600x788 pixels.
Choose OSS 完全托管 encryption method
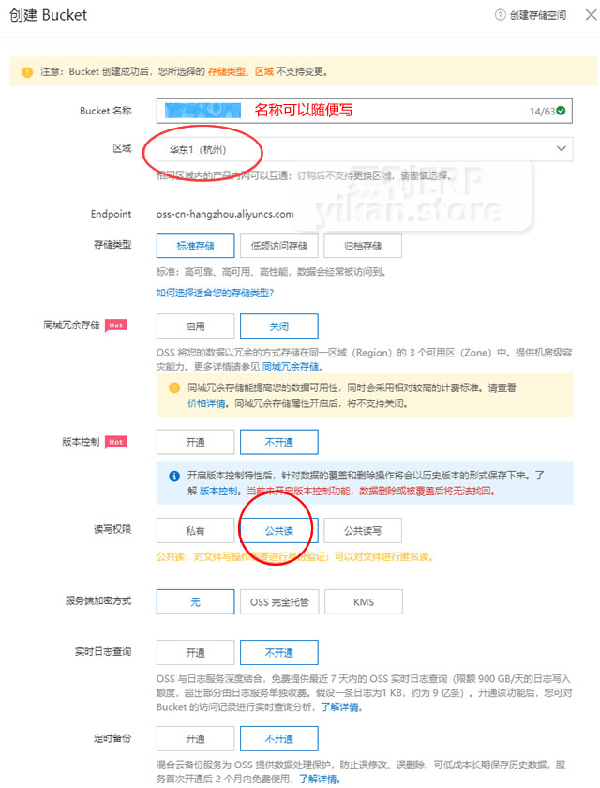pos(279,601)
